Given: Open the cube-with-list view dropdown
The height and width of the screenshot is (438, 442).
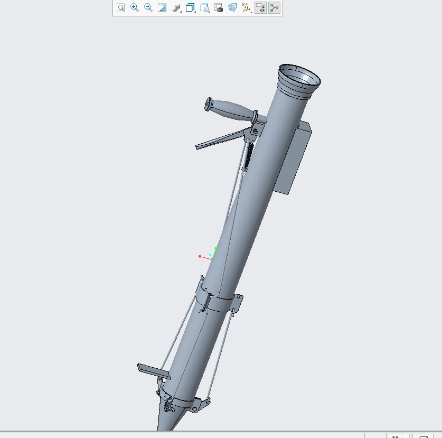Looking at the screenshot, I should point(205,7).
